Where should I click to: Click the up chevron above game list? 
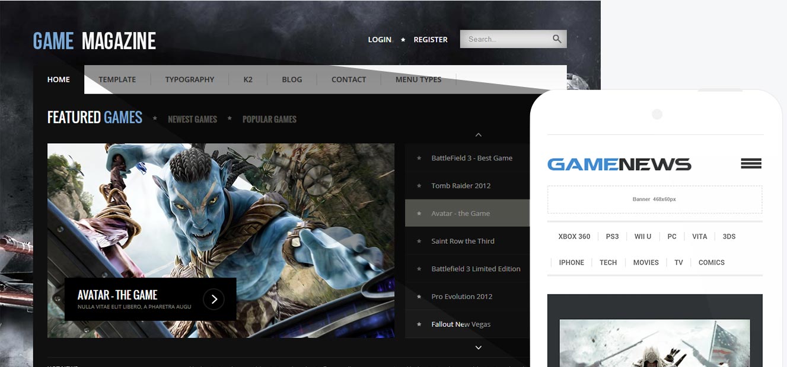click(479, 135)
